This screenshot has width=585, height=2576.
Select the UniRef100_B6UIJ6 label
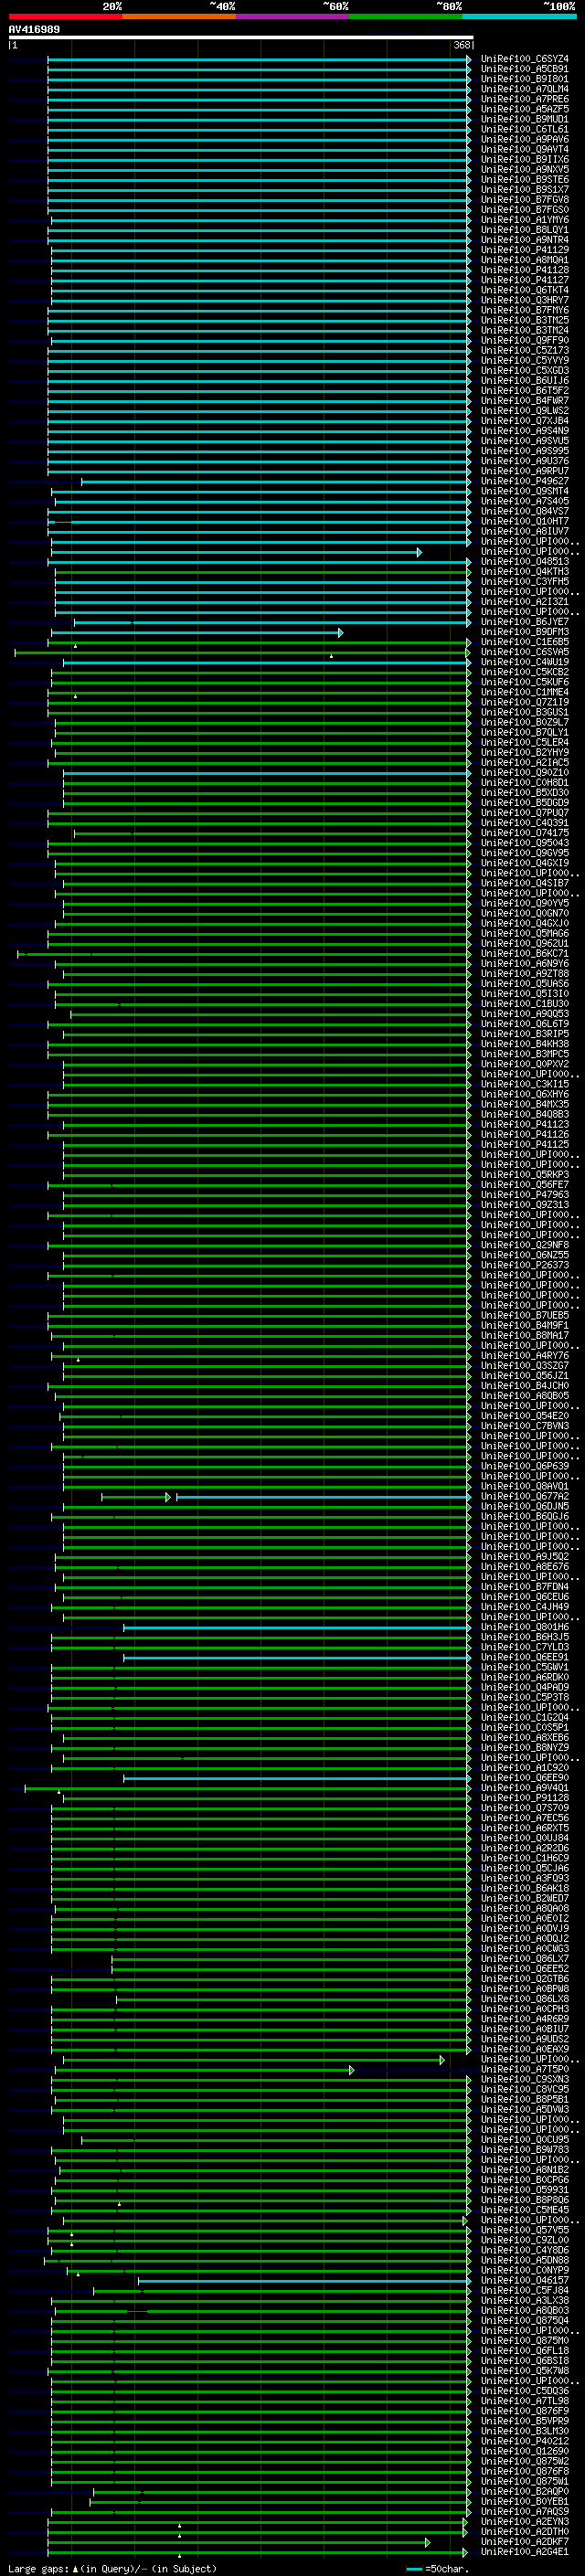pyautogui.click(x=525, y=381)
